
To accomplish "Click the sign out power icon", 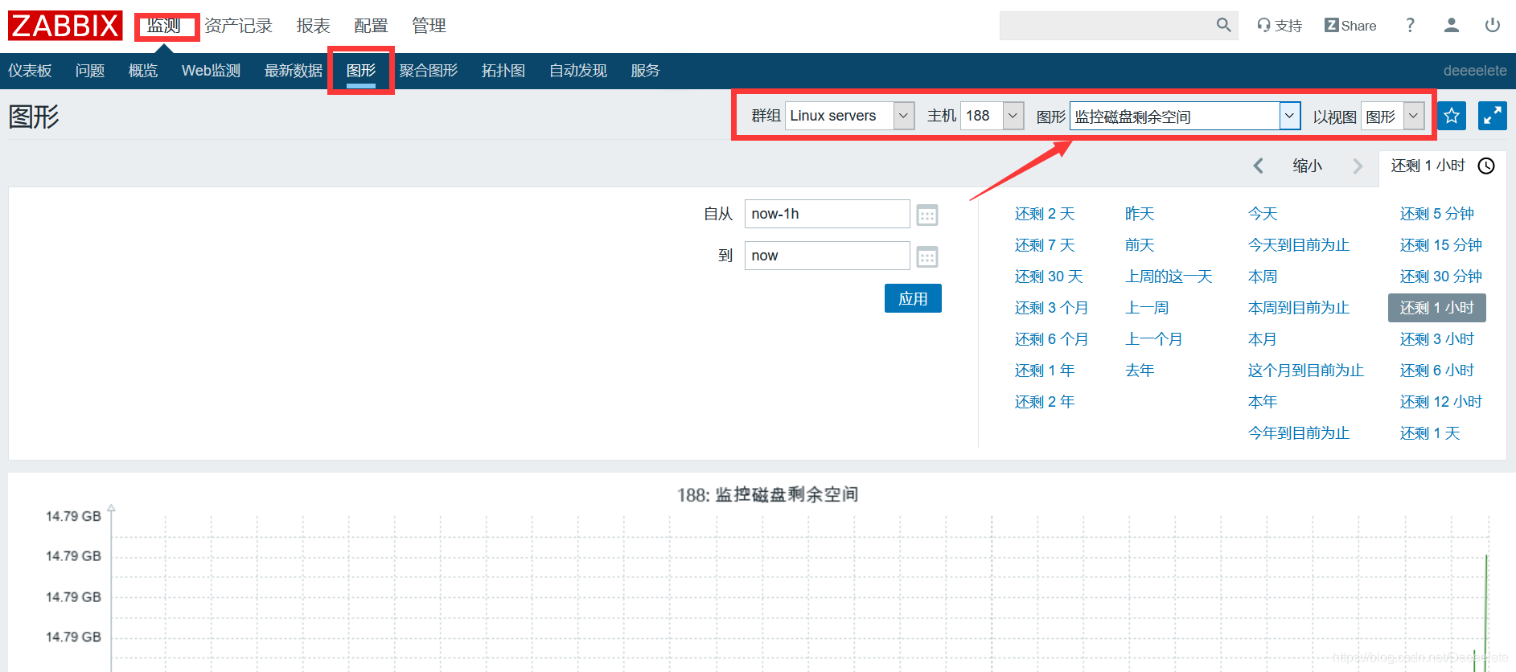I will coord(1493,26).
